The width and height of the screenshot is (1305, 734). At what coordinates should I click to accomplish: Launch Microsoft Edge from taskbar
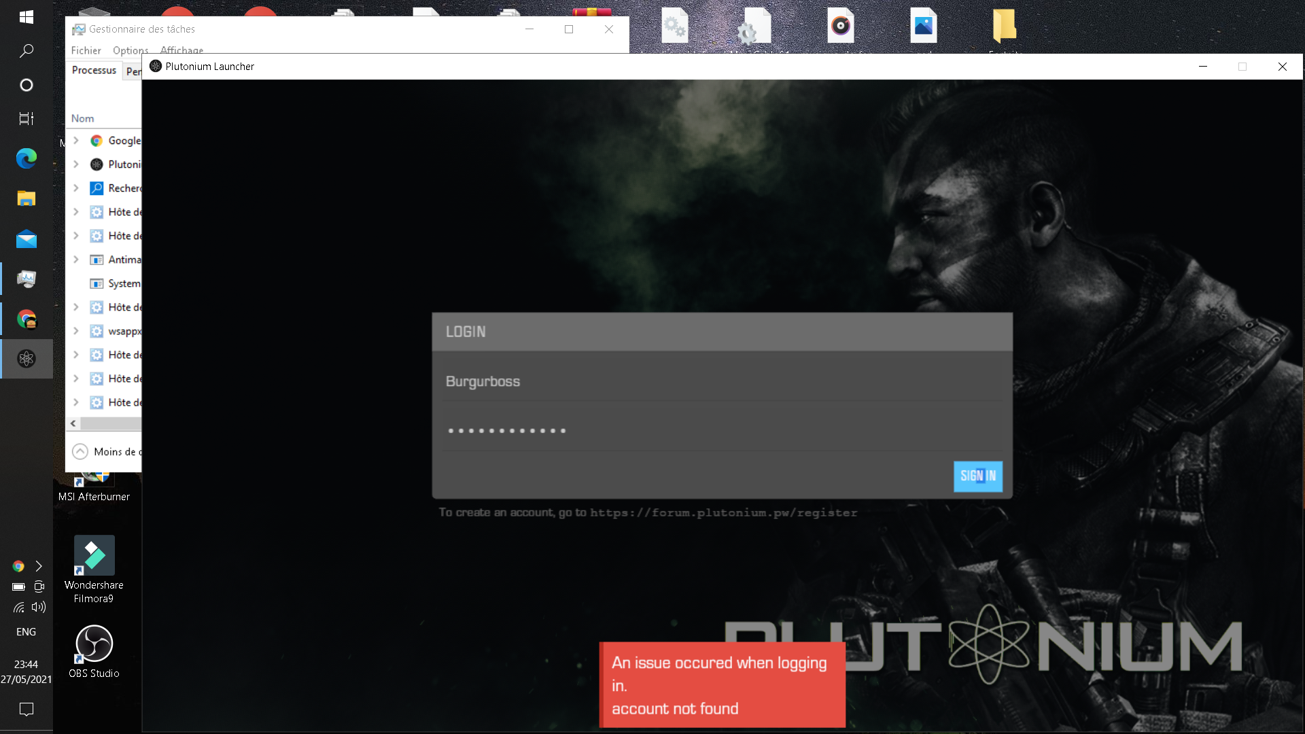point(27,158)
